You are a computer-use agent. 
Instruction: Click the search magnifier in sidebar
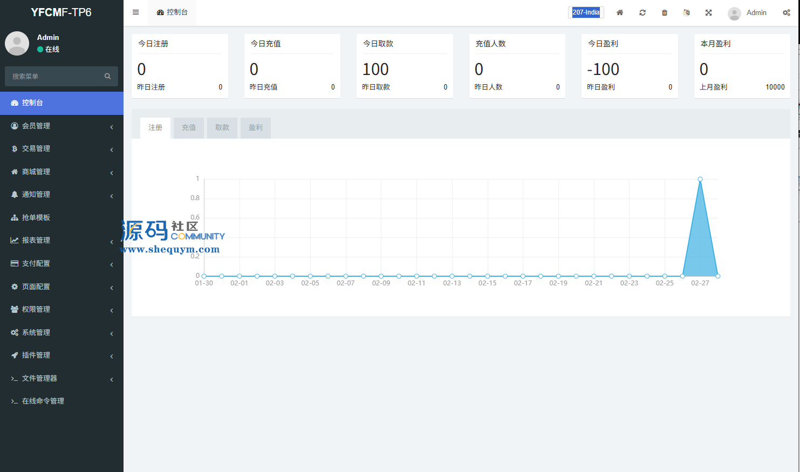[107, 77]
